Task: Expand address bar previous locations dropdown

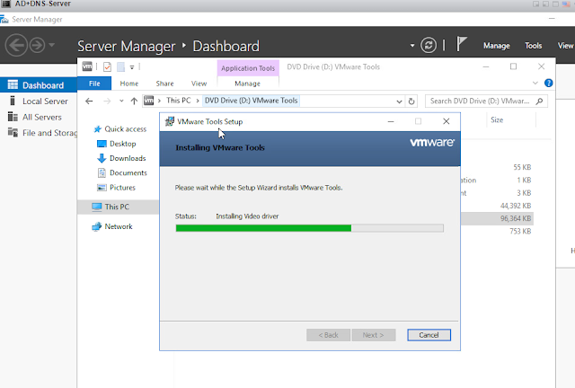Action: point(399,101)
